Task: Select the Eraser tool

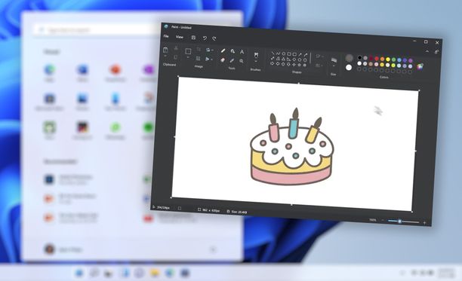Action: click(223, 60)
